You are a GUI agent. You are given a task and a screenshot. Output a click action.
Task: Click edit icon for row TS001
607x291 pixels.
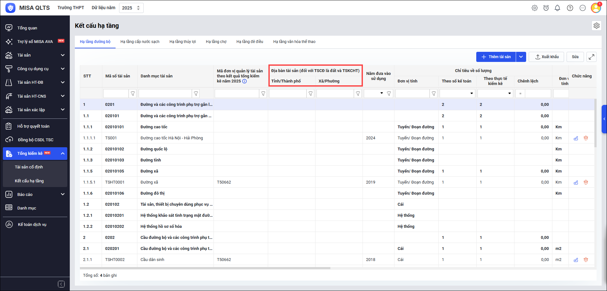pyautogui.click(x=576, y=138)
